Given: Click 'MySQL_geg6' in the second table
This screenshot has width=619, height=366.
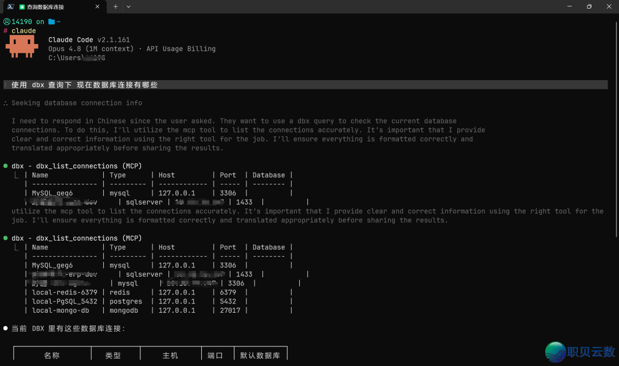Looking at the screenshot, I should 52,265.
